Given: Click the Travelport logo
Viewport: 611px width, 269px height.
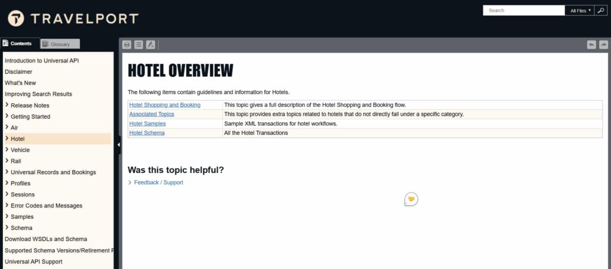Looking at the screenshot, I should [73, 18].
